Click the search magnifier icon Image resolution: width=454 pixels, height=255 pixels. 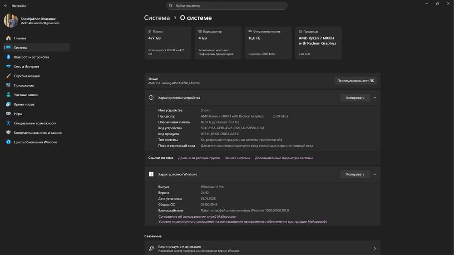(x=171, y=5)
